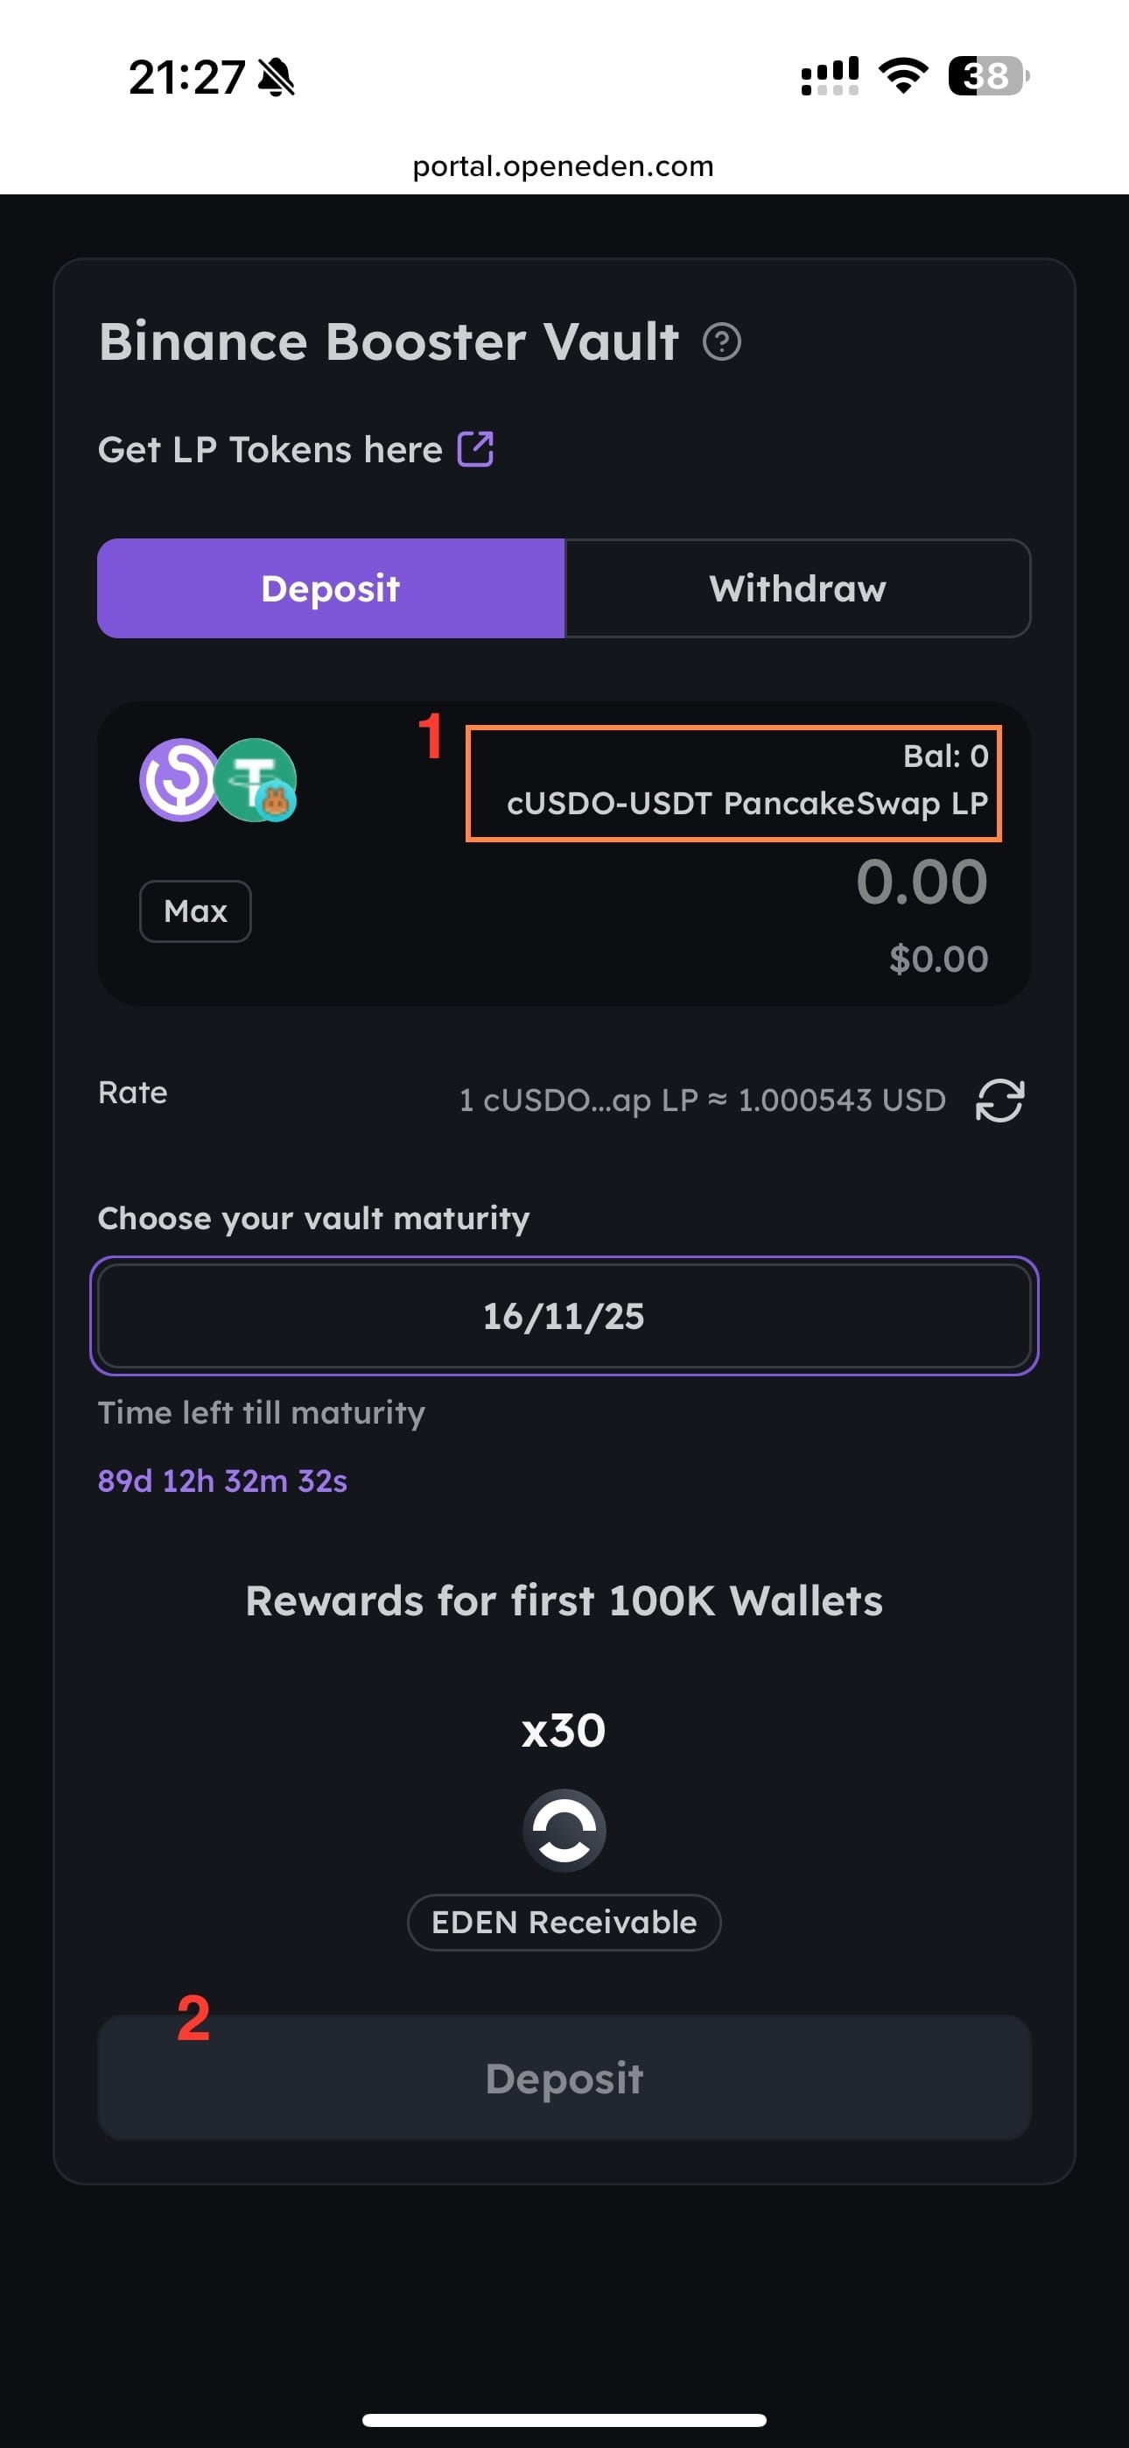This screenshot has height=2448, width=1129.
Task: Click the cUSDO-USDT PancakeSwap LP label
Action: pyautogui.click(x=747, y=804)
